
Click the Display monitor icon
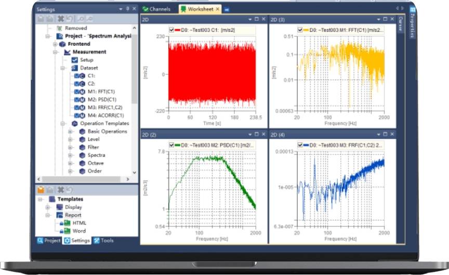60,207
